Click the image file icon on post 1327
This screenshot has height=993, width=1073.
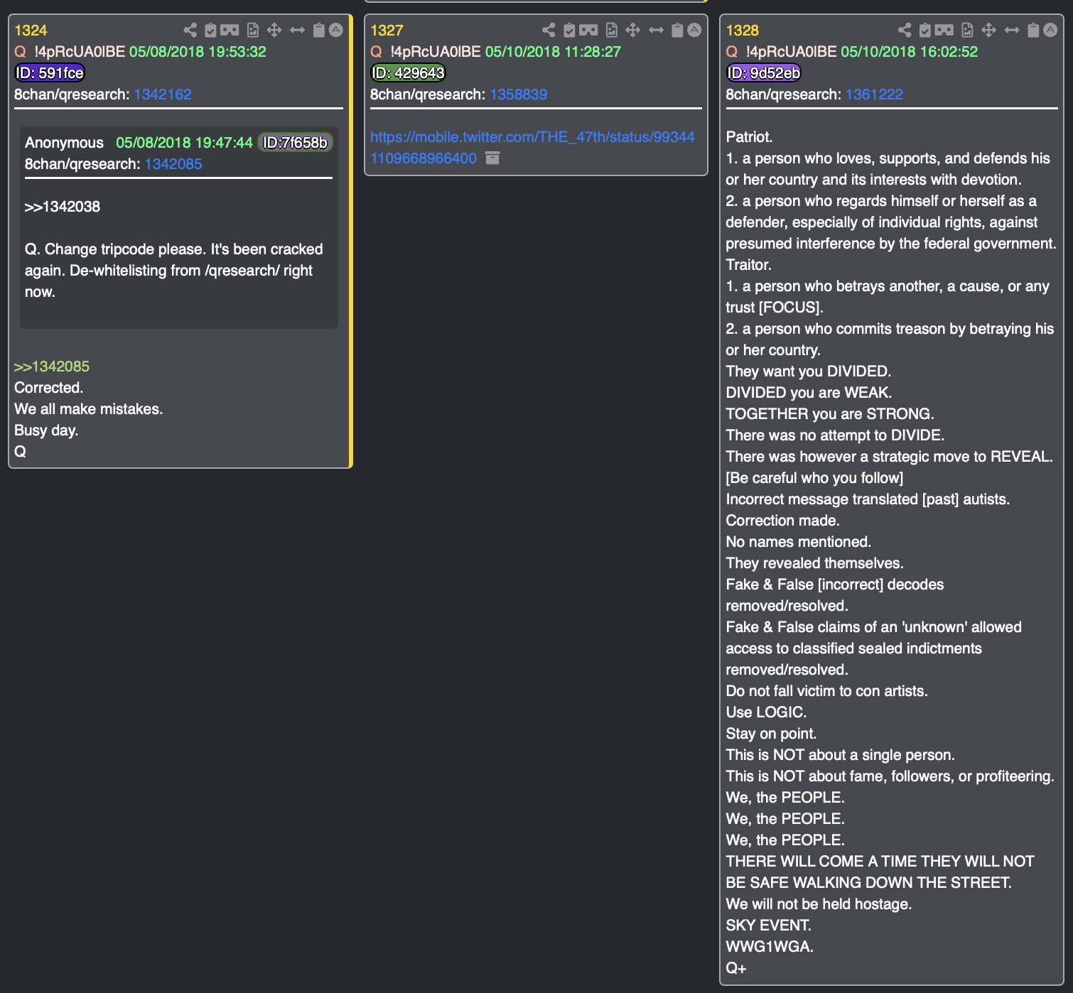[x=612, y=30]
